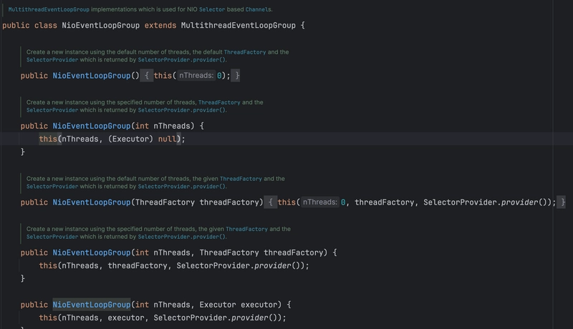Click ThreadFactory link in the third doc comment
Viewport: 573px width, 329px height.
click(x=241, y=179)
